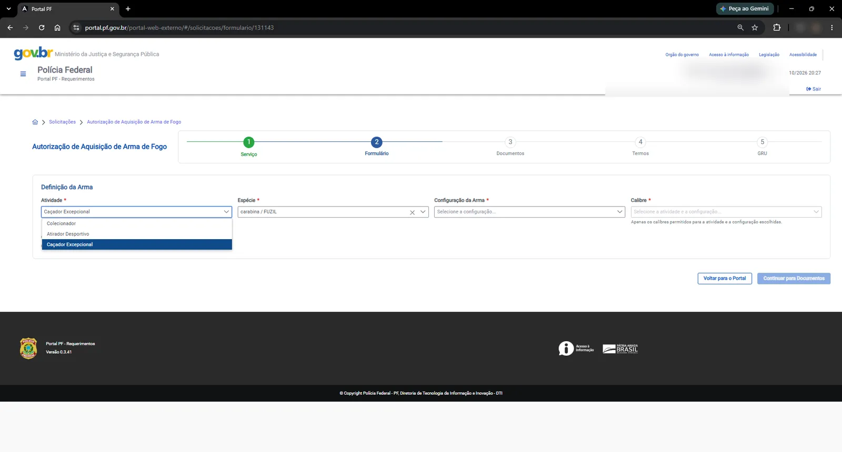Reload the page
This screenshot has width=842, height=452.
point(42,27)
